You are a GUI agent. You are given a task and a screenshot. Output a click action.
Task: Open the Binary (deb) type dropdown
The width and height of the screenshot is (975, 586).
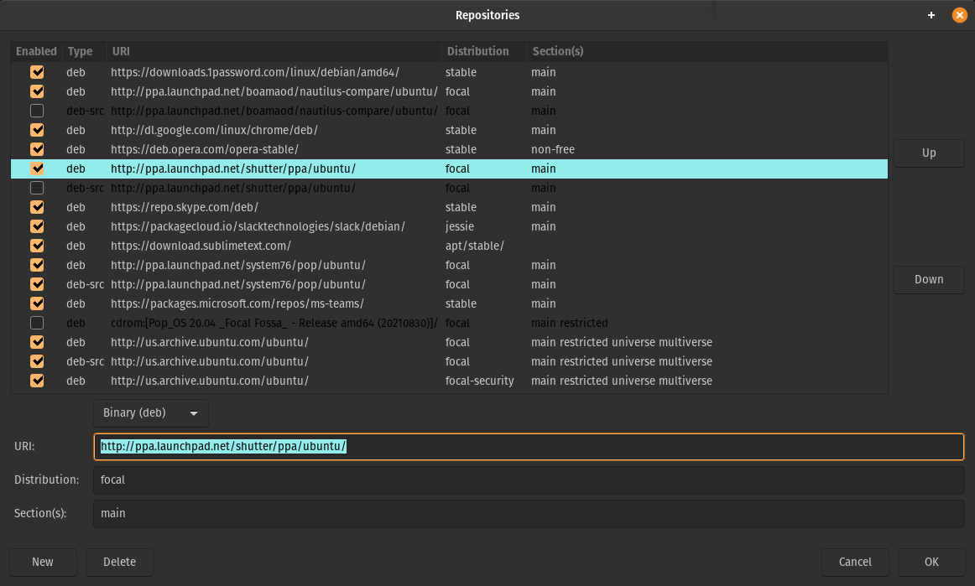150,413
